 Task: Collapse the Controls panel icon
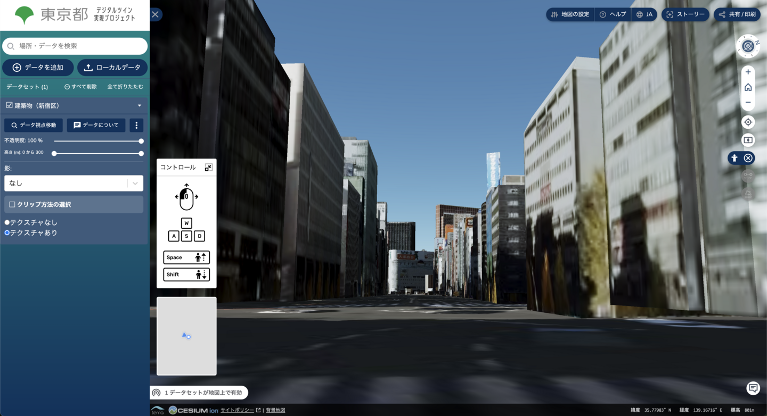click(208, 168)
